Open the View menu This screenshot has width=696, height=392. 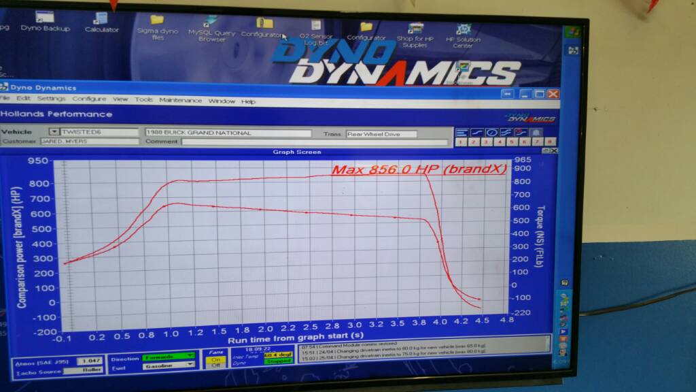point(120,99)
